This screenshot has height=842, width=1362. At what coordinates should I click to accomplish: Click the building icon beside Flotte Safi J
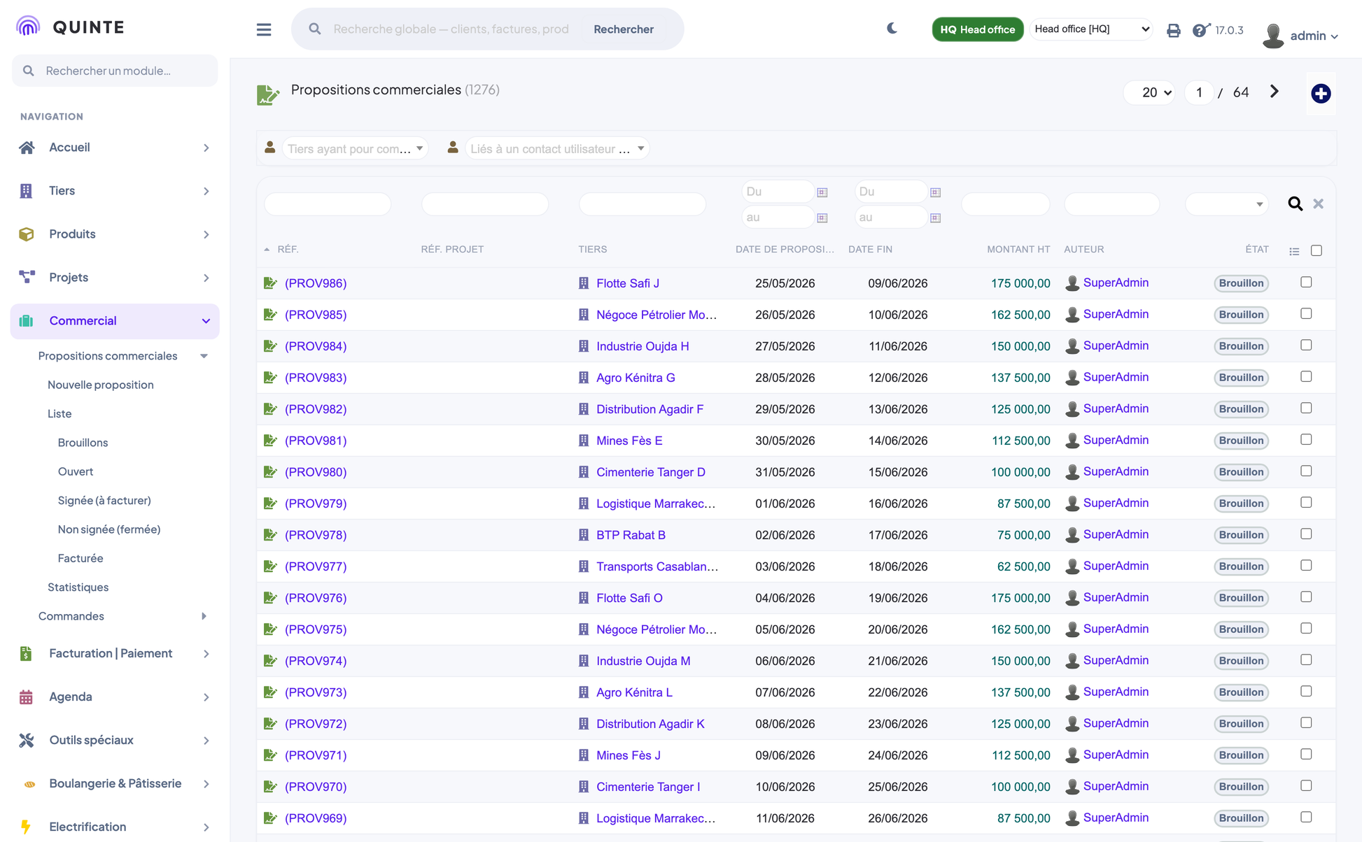point(584,283)
